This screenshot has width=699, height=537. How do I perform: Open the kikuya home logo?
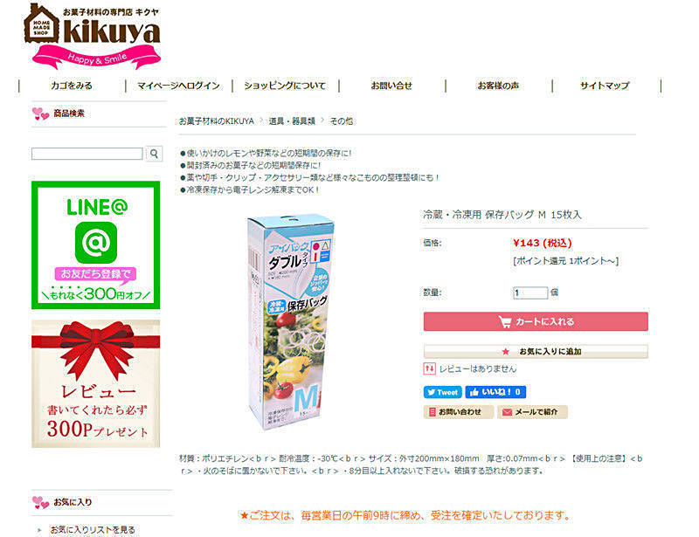[93, 36]
